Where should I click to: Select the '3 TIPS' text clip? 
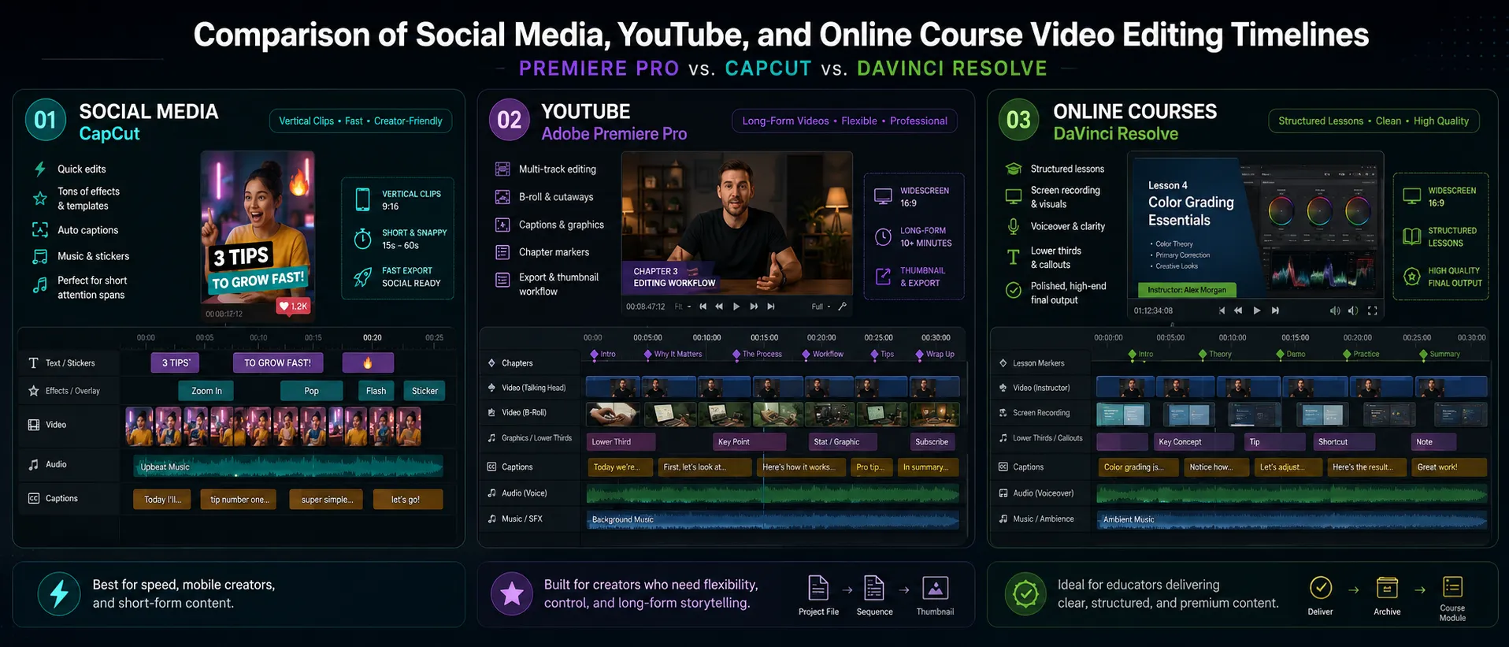click(x=175, y=363)
